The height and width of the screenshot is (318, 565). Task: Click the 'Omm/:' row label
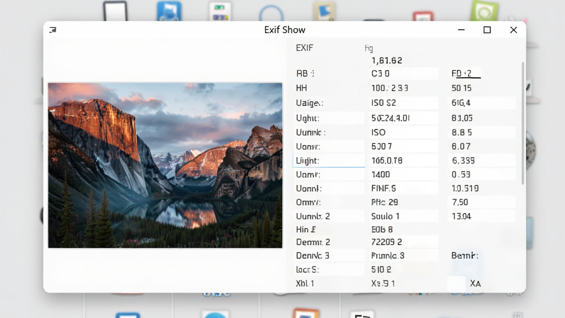click(x=308, y=203)
